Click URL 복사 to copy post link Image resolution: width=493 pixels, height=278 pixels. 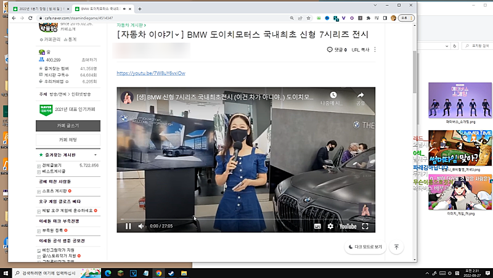360,49
